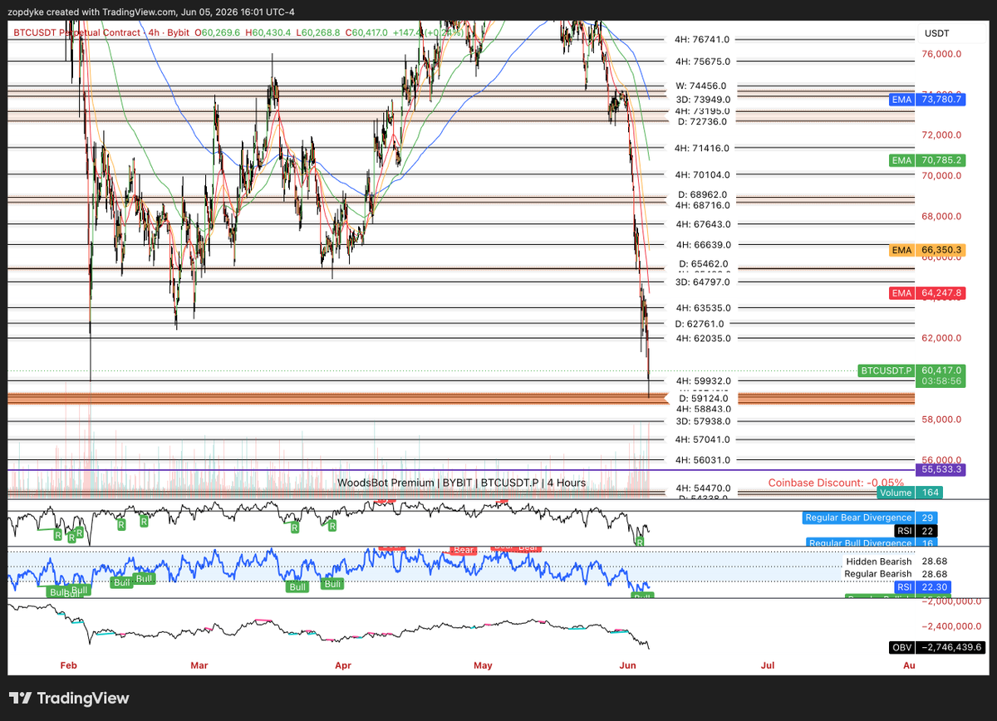The image size is (997, 721).
Task: Click the 4H: 59932.0 level label
Action: [x=703, y=381]
